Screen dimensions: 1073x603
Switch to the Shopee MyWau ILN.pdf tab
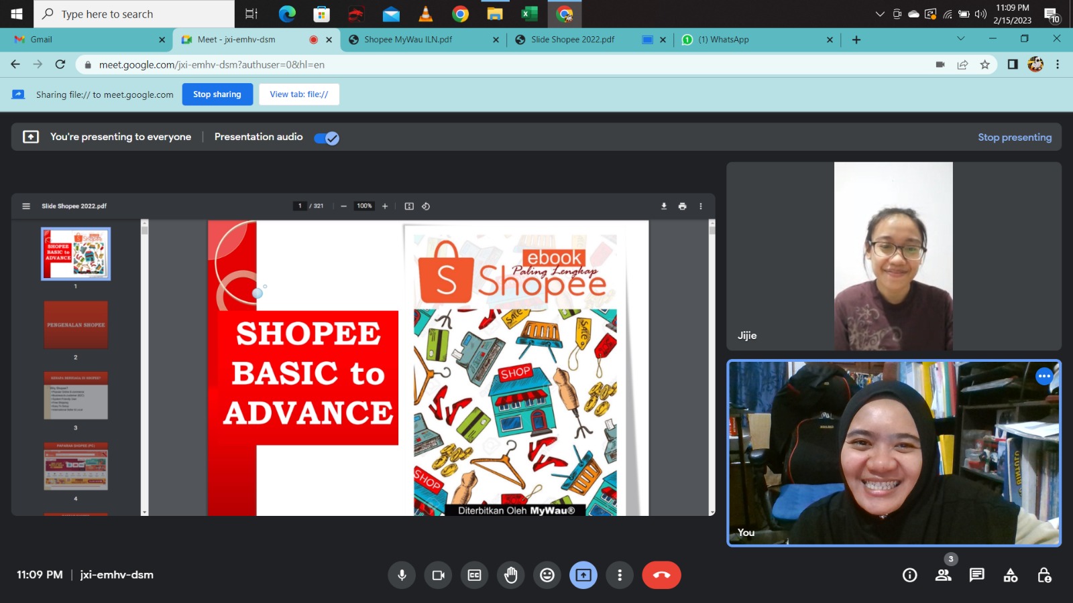[x=408, y=40]
